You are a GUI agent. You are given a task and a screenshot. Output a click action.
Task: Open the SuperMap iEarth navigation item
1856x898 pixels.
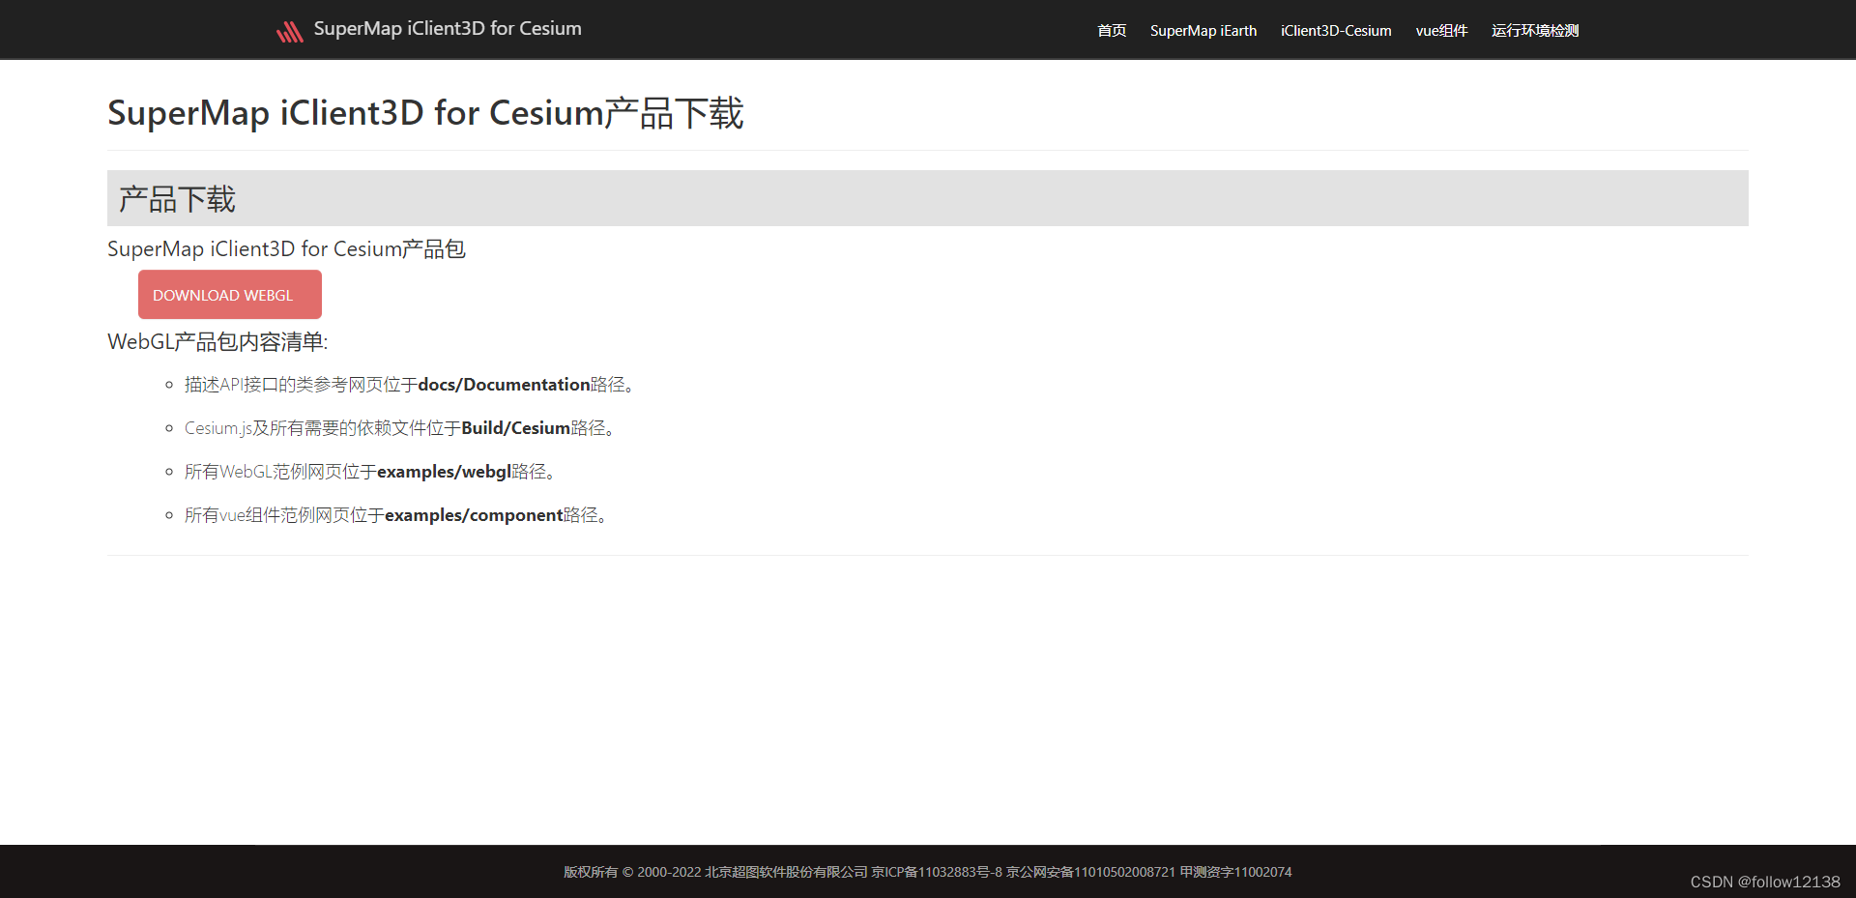[1203, 30]
